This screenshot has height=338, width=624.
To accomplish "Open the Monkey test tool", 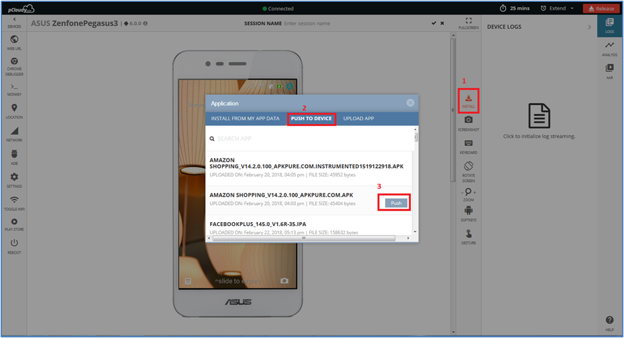I will [x=14, y=90].
